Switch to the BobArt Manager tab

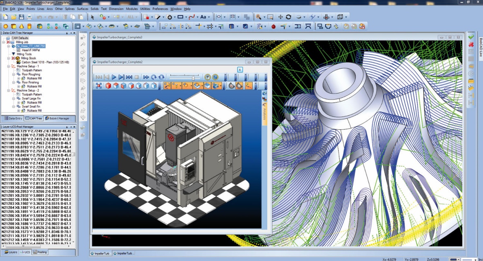point(57,118)
